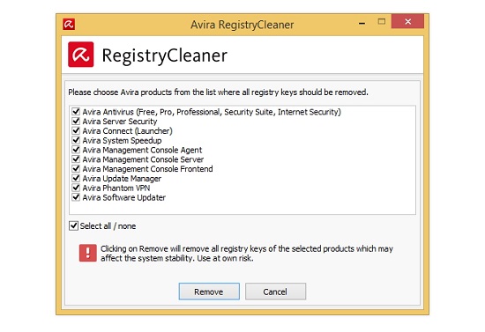485x332 pixels.
Task: Minimize the Avira RegistryCleaner window
Action: click(x=362, y=22)
